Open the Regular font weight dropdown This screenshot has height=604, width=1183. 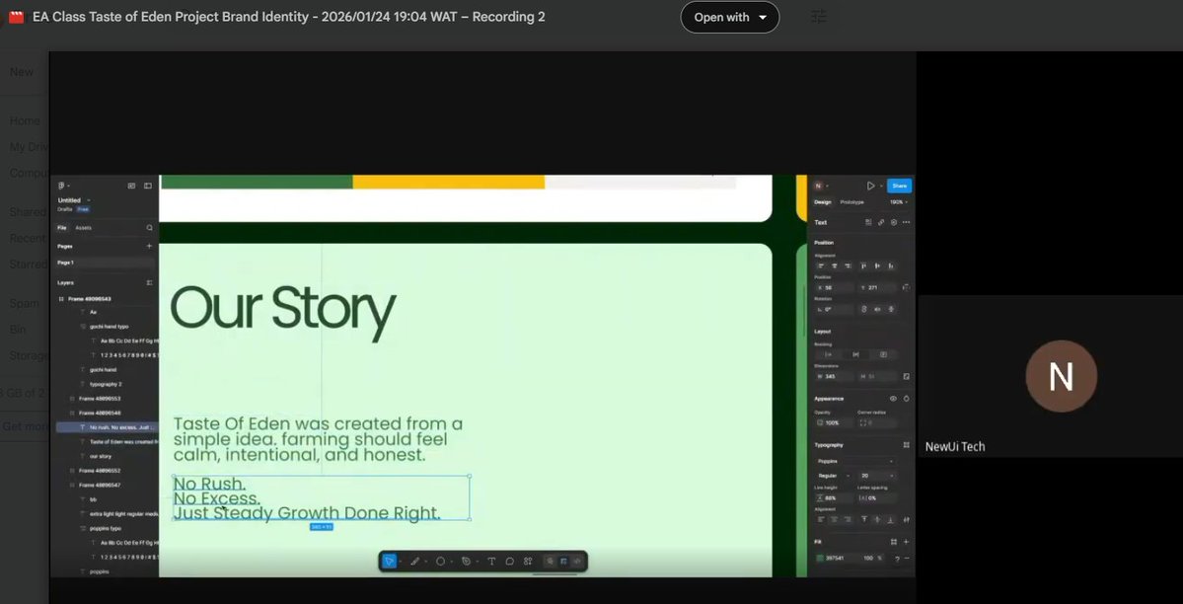pyautogui.click(x=834, y=476)
